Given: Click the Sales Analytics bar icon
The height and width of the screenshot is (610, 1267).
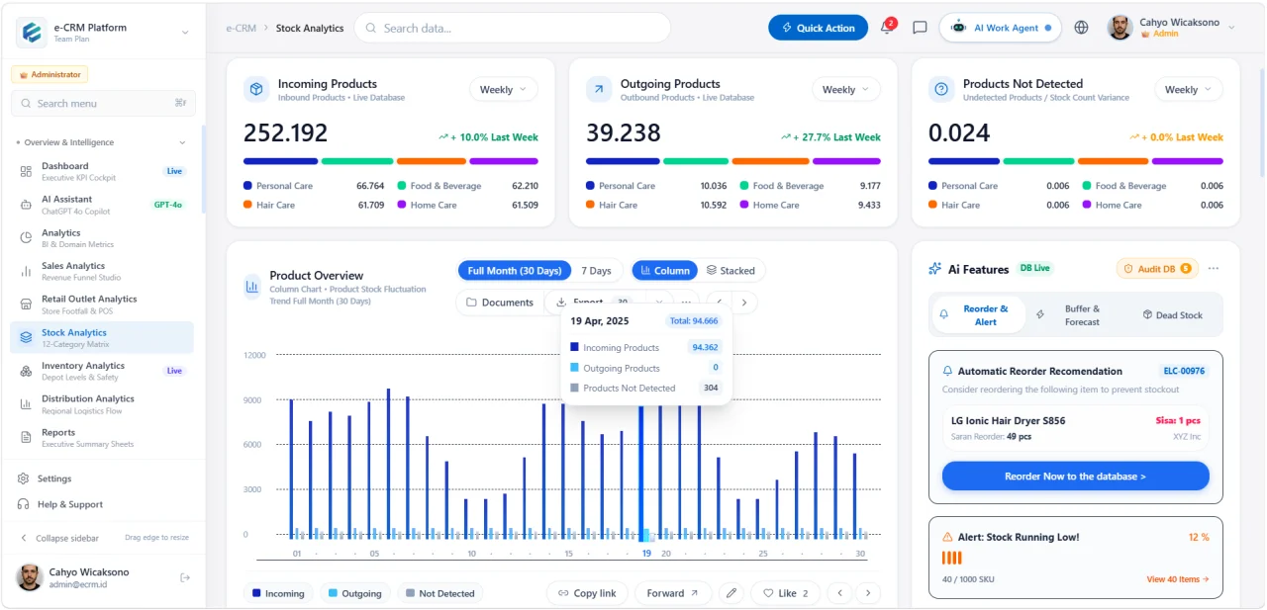Looking at the screenshot, I should [26, 271].
